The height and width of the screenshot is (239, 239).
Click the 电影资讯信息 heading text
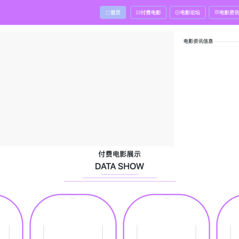(198, 41)
